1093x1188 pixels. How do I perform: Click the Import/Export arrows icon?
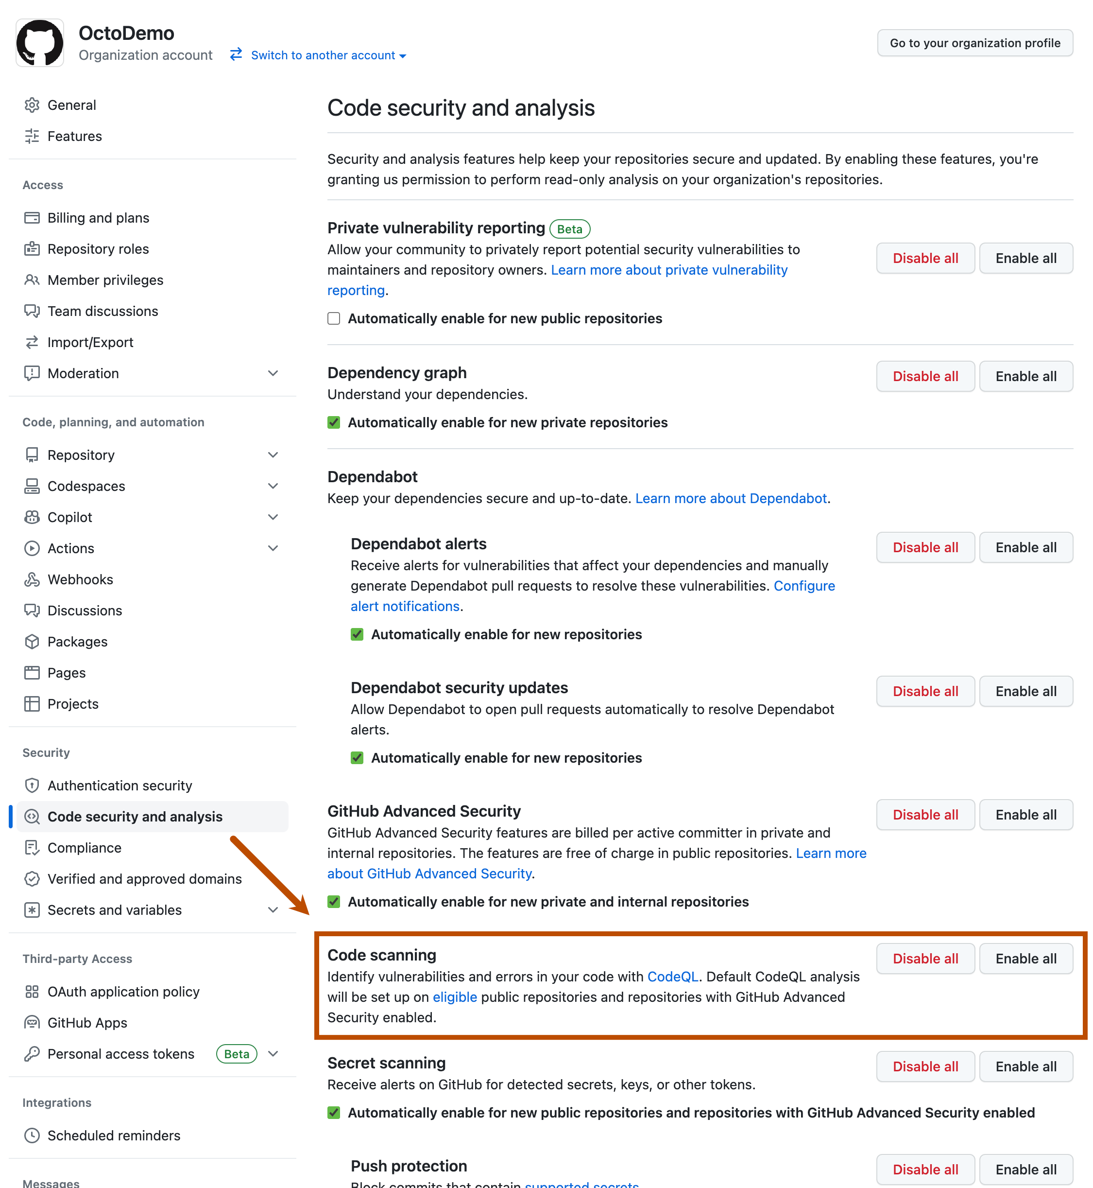click(33, 342)
